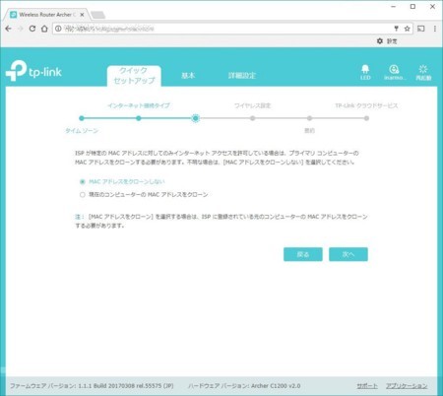This screenshot has height=396, width=443.
Task: Click the key icon in address bar
Action: click(x=397, y=29)
